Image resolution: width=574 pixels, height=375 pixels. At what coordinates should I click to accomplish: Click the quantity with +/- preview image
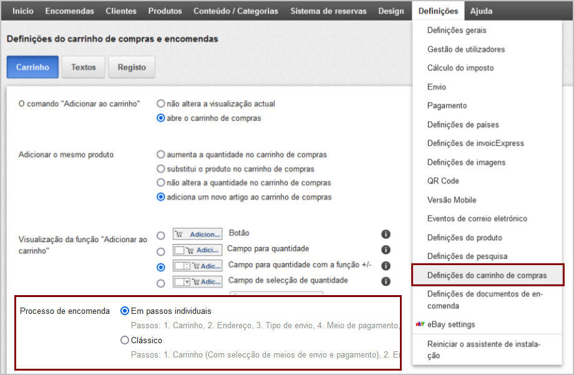pyautogui.click(x=197, y=266)
